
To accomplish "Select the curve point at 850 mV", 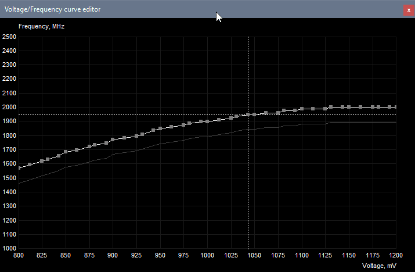I will tap(66, 152).
